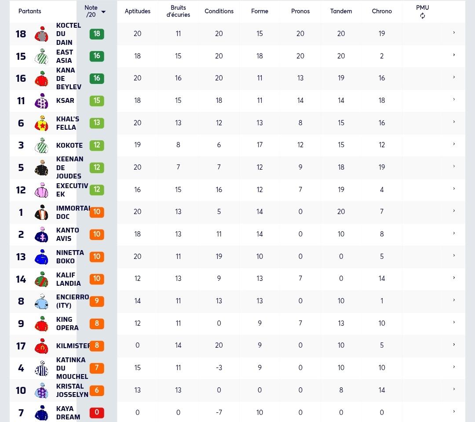Click IMMORTAL DOC striped silks icon
This screenshot has width=475, height=422.
coord(41,212)
